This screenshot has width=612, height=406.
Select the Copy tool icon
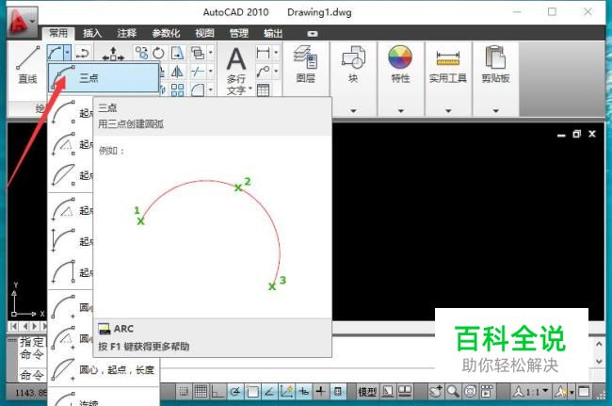click(141, 53)
